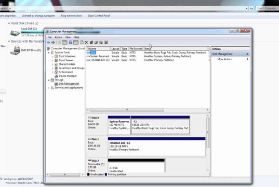Click Map network drive in Explorer toolbar

pyautogui.click(x=71, y=16)
